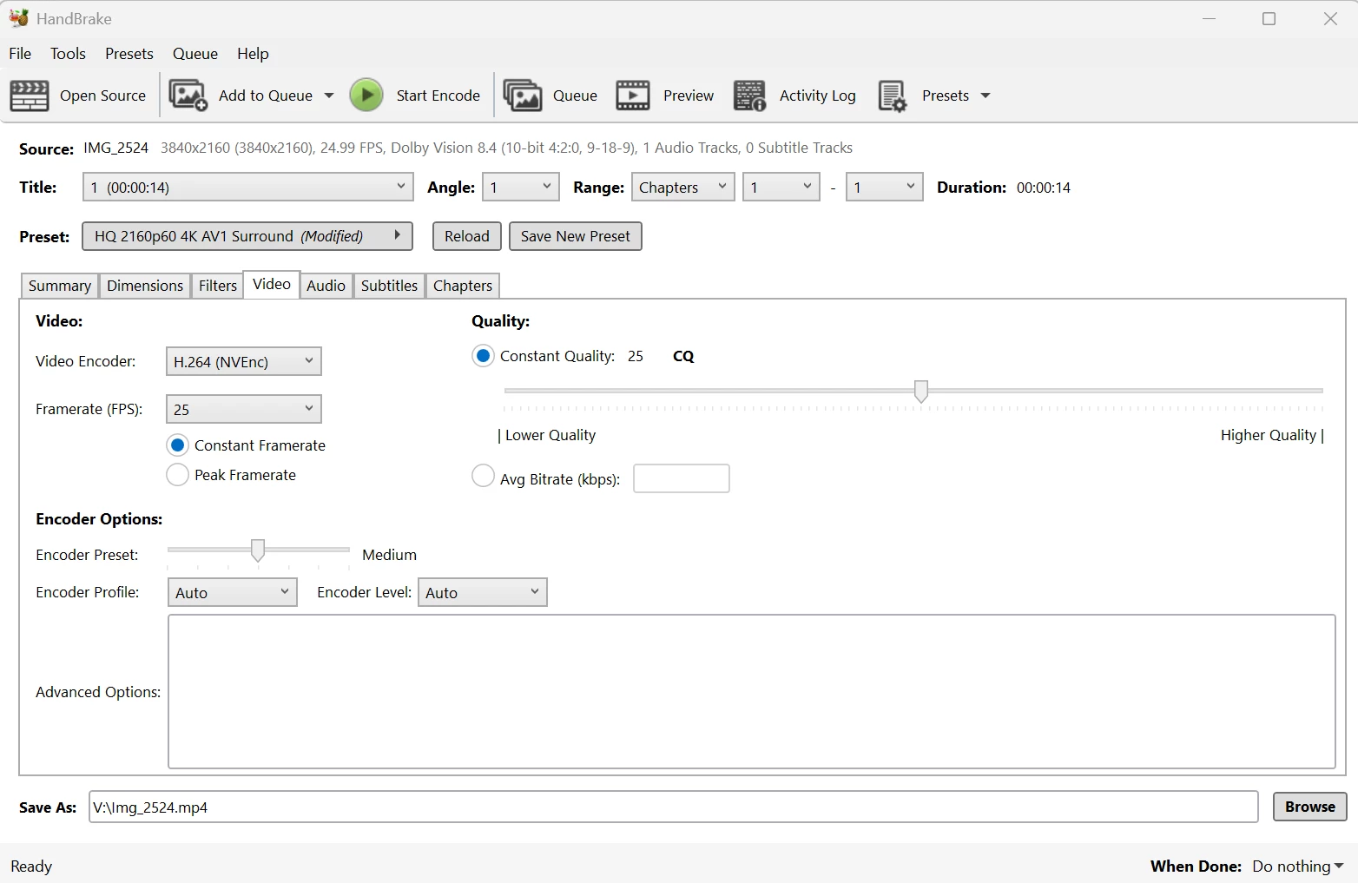Open the Presets menu in menu bar
1358x883 pixels.
[x=129, y=53]
